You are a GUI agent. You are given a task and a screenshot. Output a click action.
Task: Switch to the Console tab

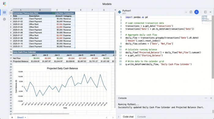(141, 117)
